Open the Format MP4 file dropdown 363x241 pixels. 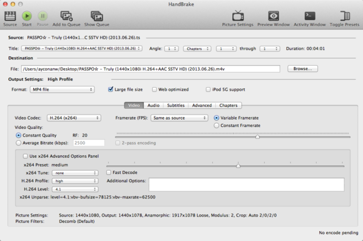click(63, 90)
